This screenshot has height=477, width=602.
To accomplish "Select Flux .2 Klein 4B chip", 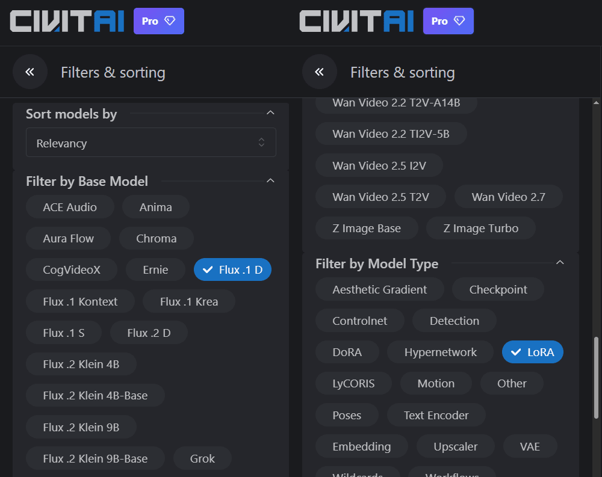I will click(81, 364).
